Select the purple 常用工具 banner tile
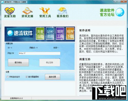The width and height of the screenshot is (128, 101). click(x=60, y=33)
